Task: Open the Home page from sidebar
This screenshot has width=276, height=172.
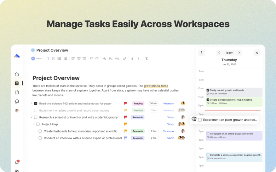Action: [17, 75]
